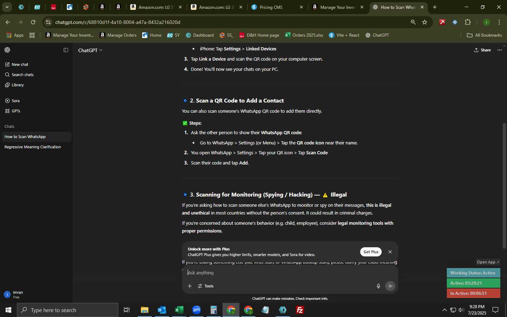Open the Chrome profile avatar
507x317 pixels.
(487, 22)
